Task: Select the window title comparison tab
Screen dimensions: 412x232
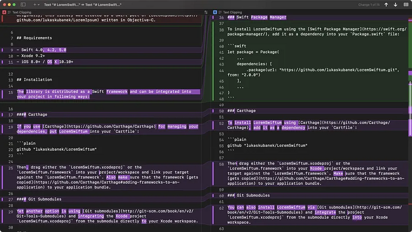Action: (x=83, y=5)
